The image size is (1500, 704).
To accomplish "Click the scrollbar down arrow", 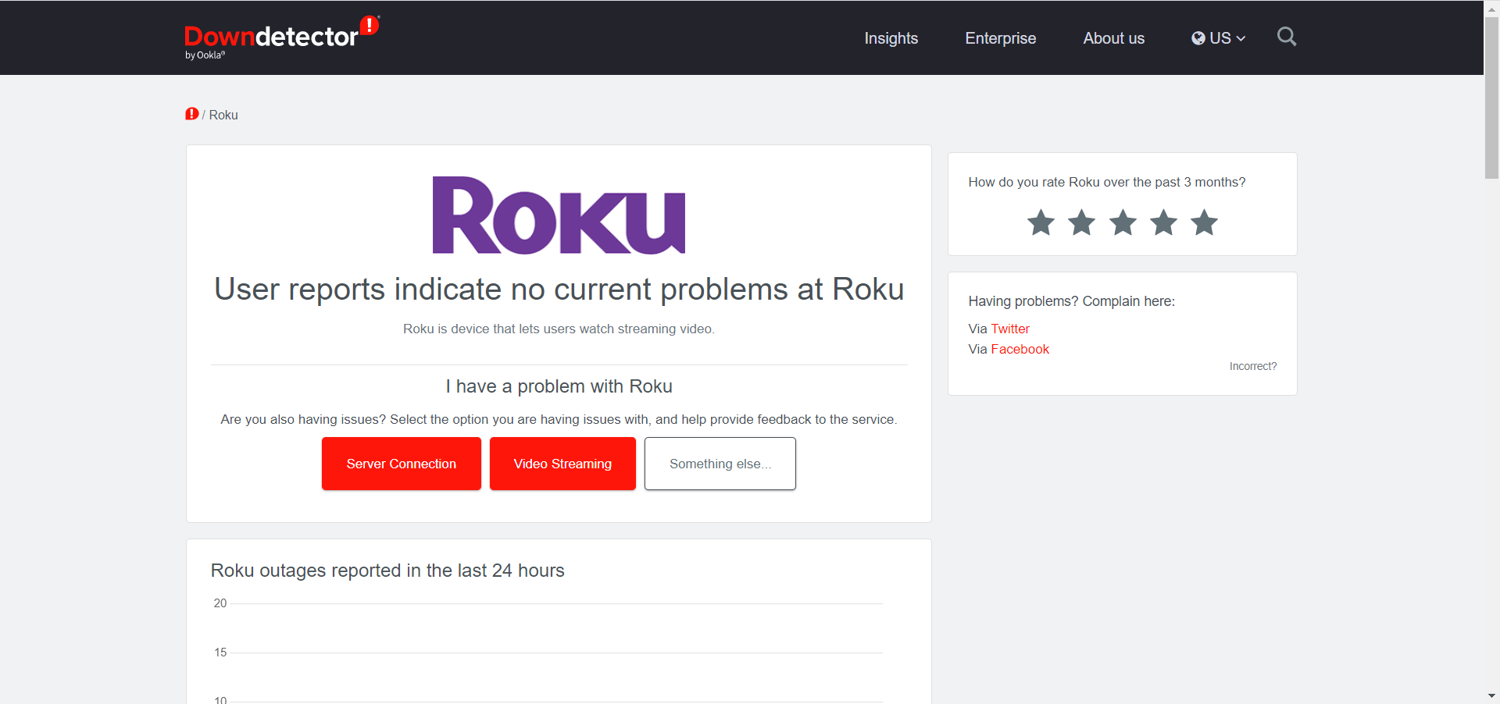I will 1491,695.
